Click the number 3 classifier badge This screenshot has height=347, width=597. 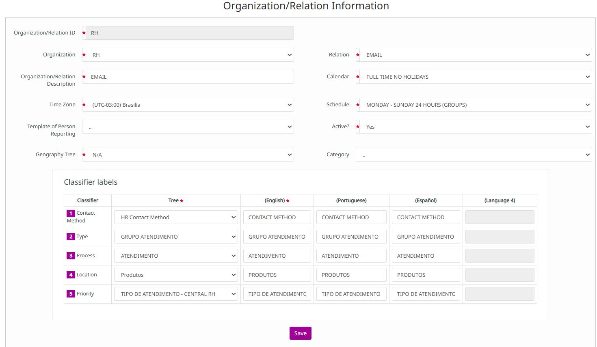pos(71,256)
